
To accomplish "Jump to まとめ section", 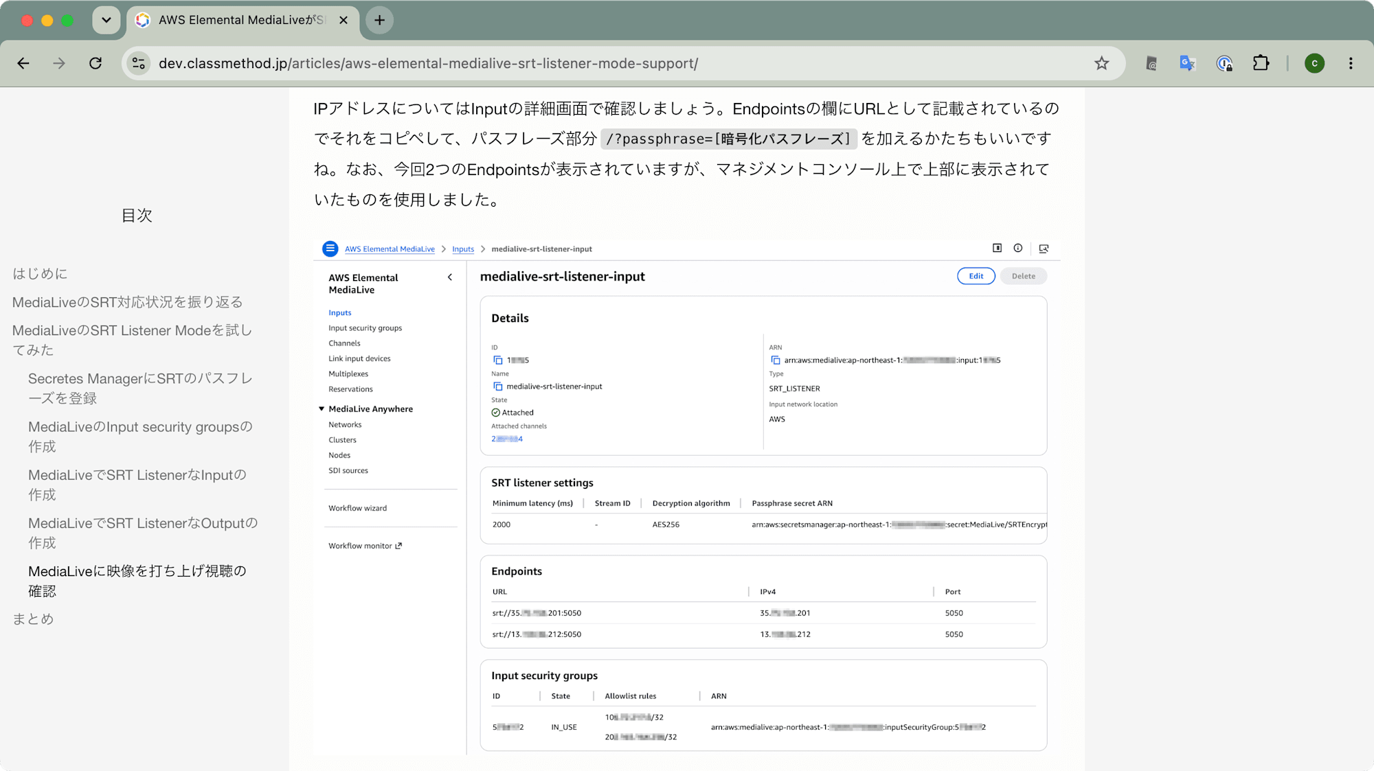I will click(x=33, y=619).
